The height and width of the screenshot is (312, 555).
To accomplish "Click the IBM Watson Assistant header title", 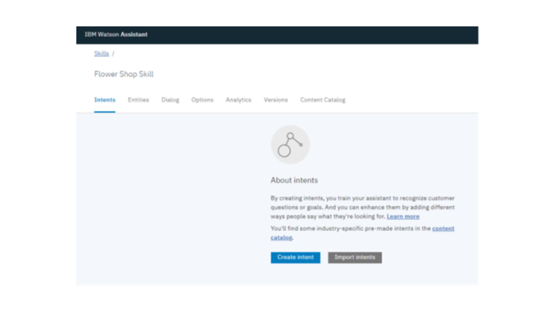I will pyautogui.click(x=116, y=34).
